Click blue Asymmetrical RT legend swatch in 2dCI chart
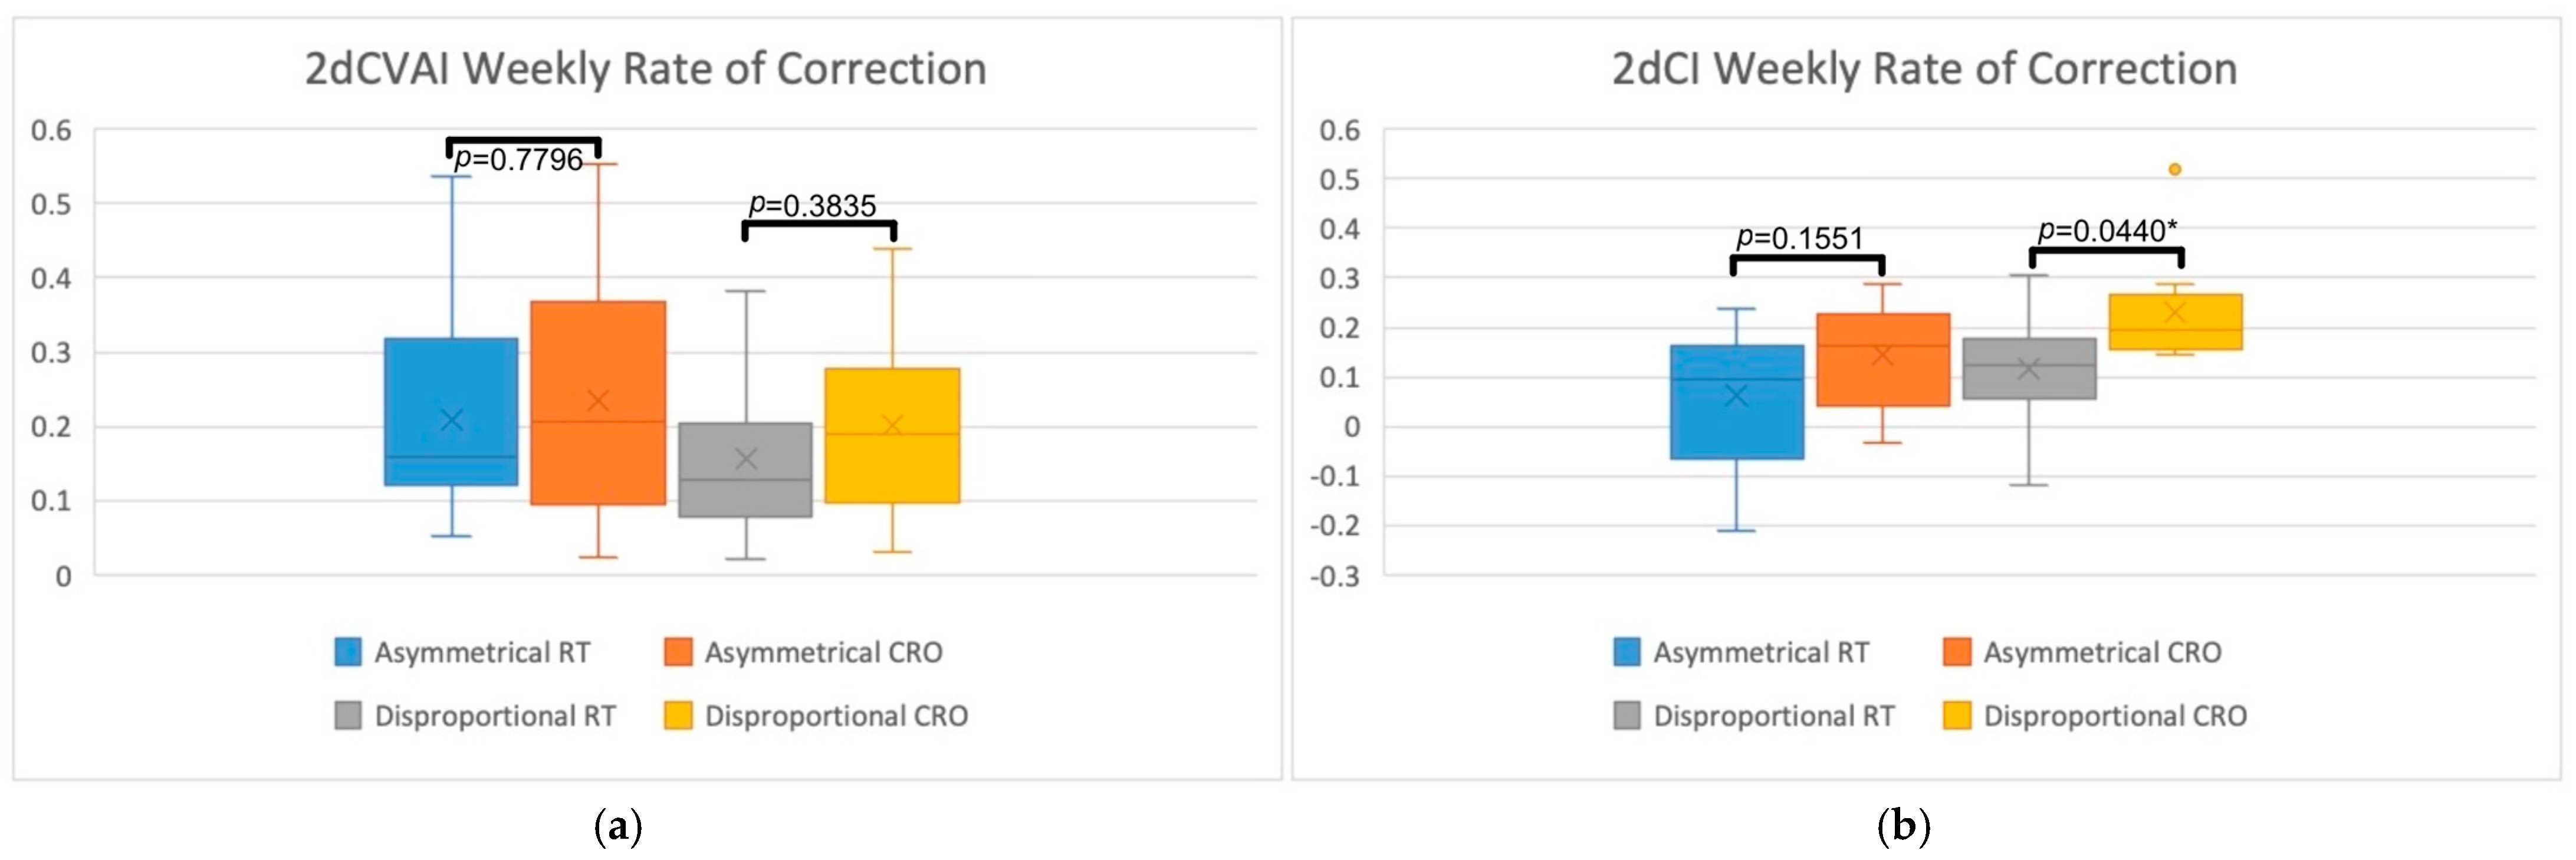This screenshot has height=860, width=2576. pyautogui.click(x=1627, y=652)
